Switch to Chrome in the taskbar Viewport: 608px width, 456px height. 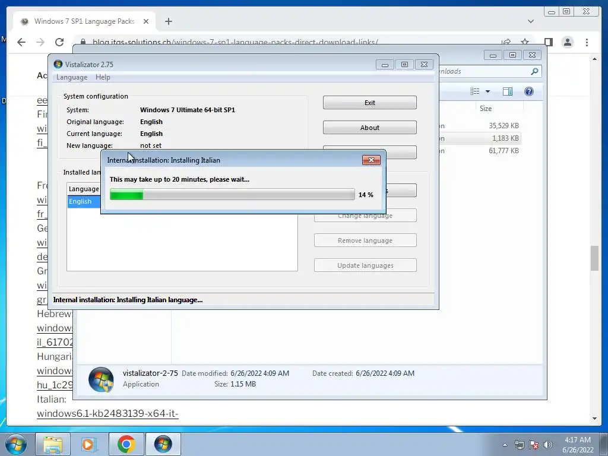point(126,444)
